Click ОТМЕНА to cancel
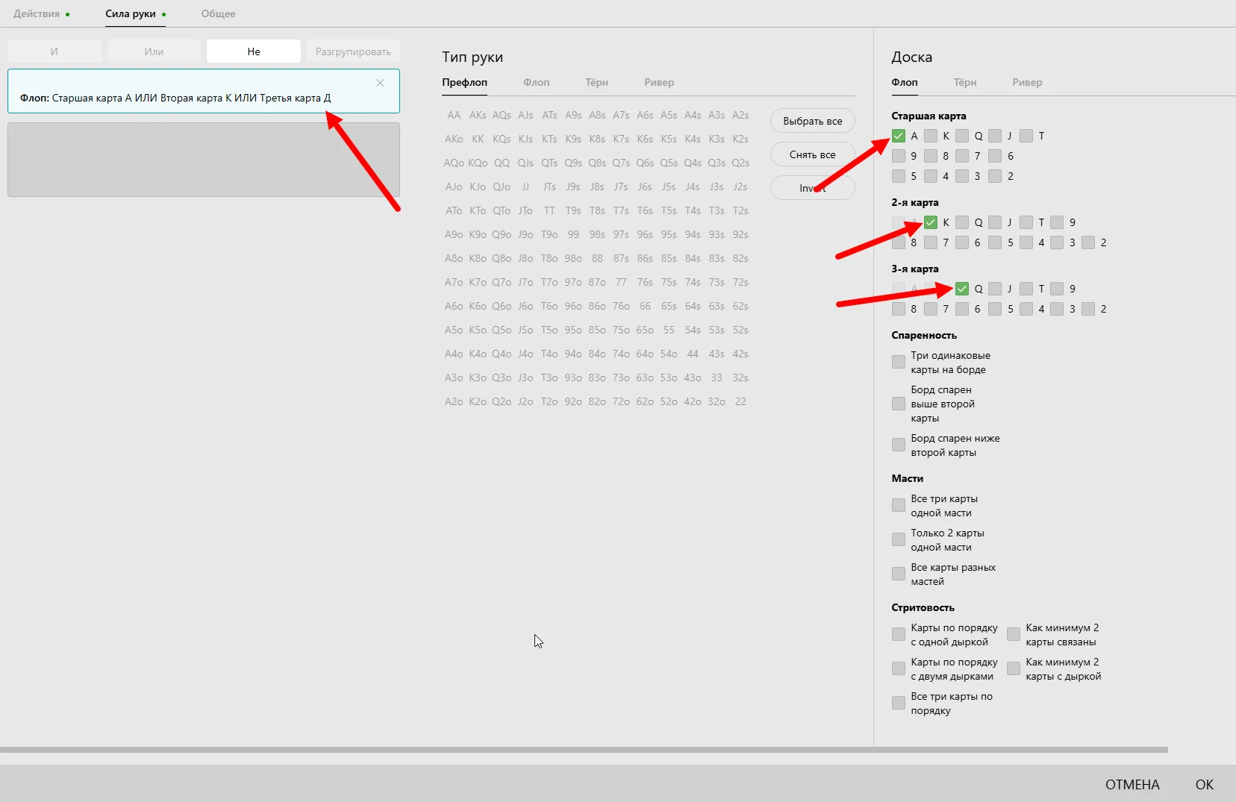Image resolution: width=1236 pixels, height=802 pixels. tap(1132, 784)
